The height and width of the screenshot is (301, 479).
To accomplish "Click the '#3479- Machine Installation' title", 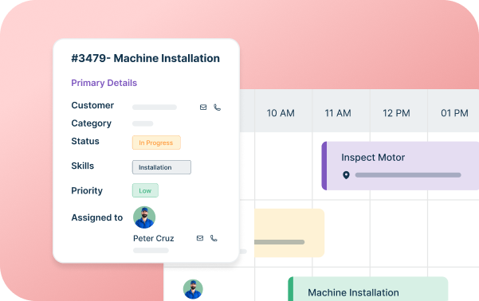I will point(145,58).
